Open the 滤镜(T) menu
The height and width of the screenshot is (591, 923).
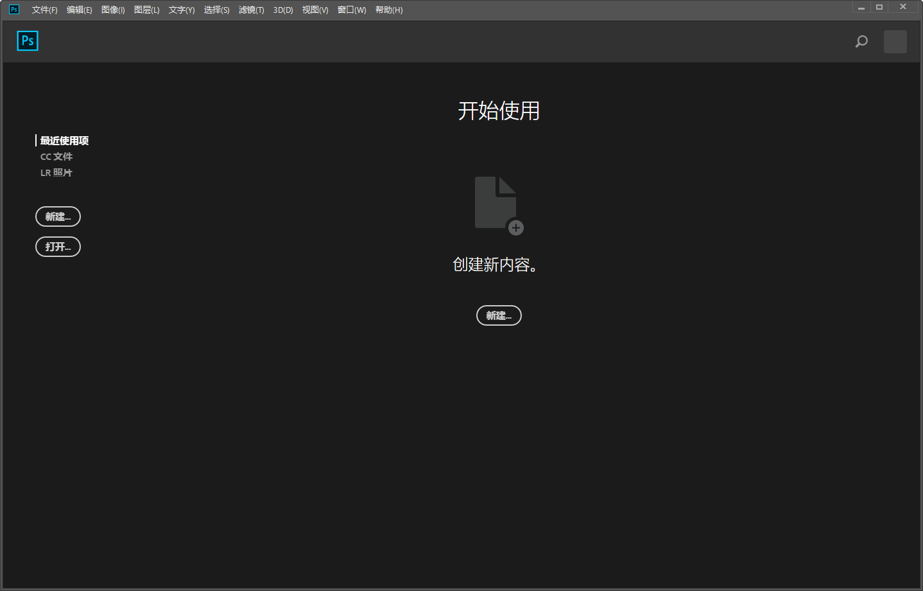252,10
